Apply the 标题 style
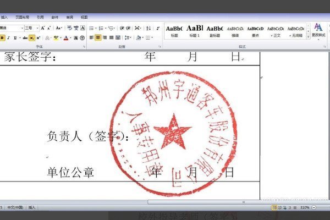Viewport: 330px width, 220px height. (x=174, y=31)
